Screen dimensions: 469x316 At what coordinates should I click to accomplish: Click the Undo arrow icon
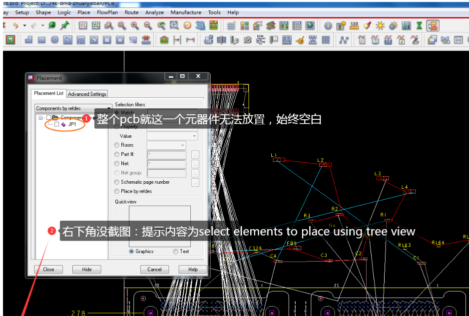pos(15,26)
